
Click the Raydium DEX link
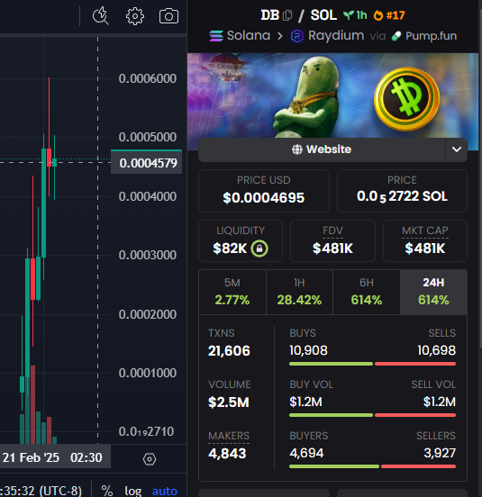(327, 36)
